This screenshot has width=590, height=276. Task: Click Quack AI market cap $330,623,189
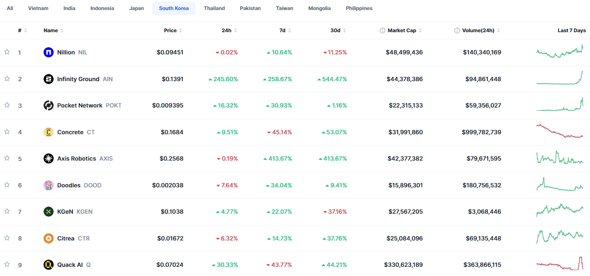[404, 265]
